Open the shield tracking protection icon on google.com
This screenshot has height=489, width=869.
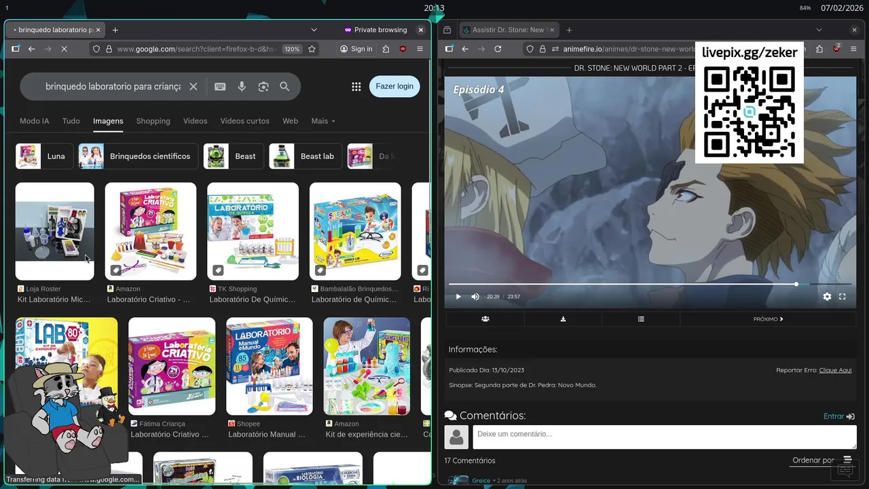[96, 49]
